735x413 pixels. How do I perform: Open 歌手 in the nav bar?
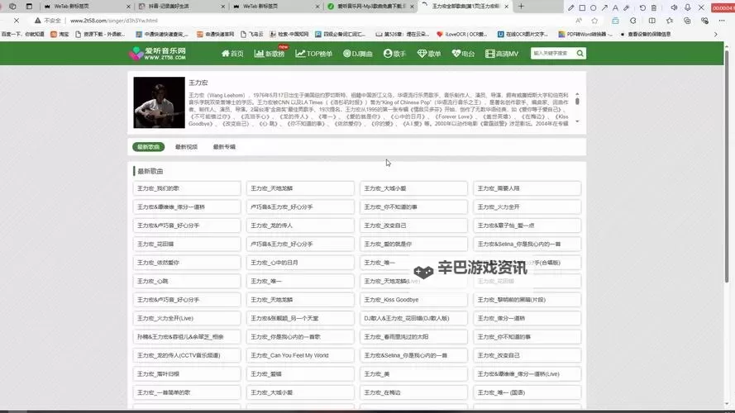point(394,54)
